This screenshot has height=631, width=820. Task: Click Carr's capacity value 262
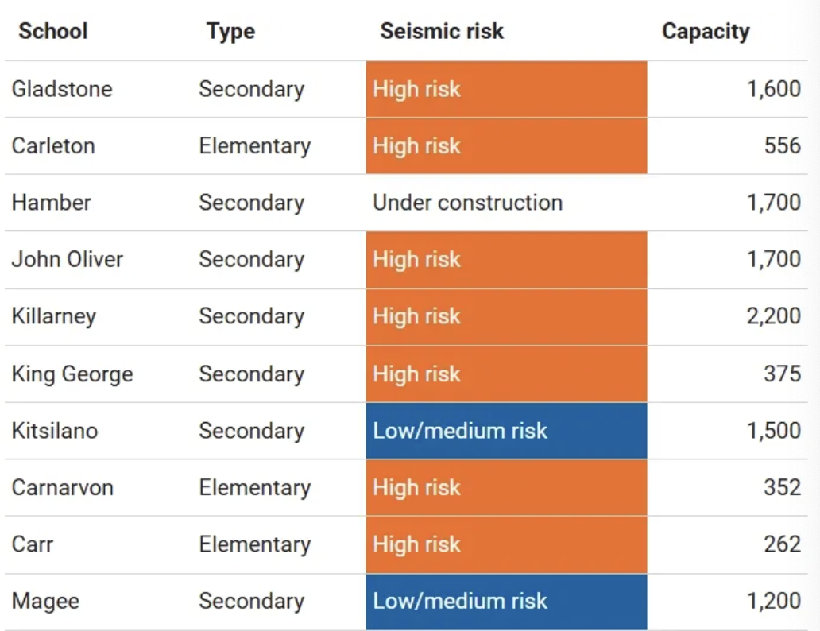click(782, 544)
